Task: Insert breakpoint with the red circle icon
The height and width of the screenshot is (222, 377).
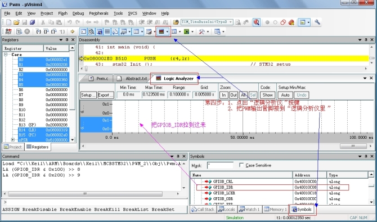Action: click(x=267, y=22)
